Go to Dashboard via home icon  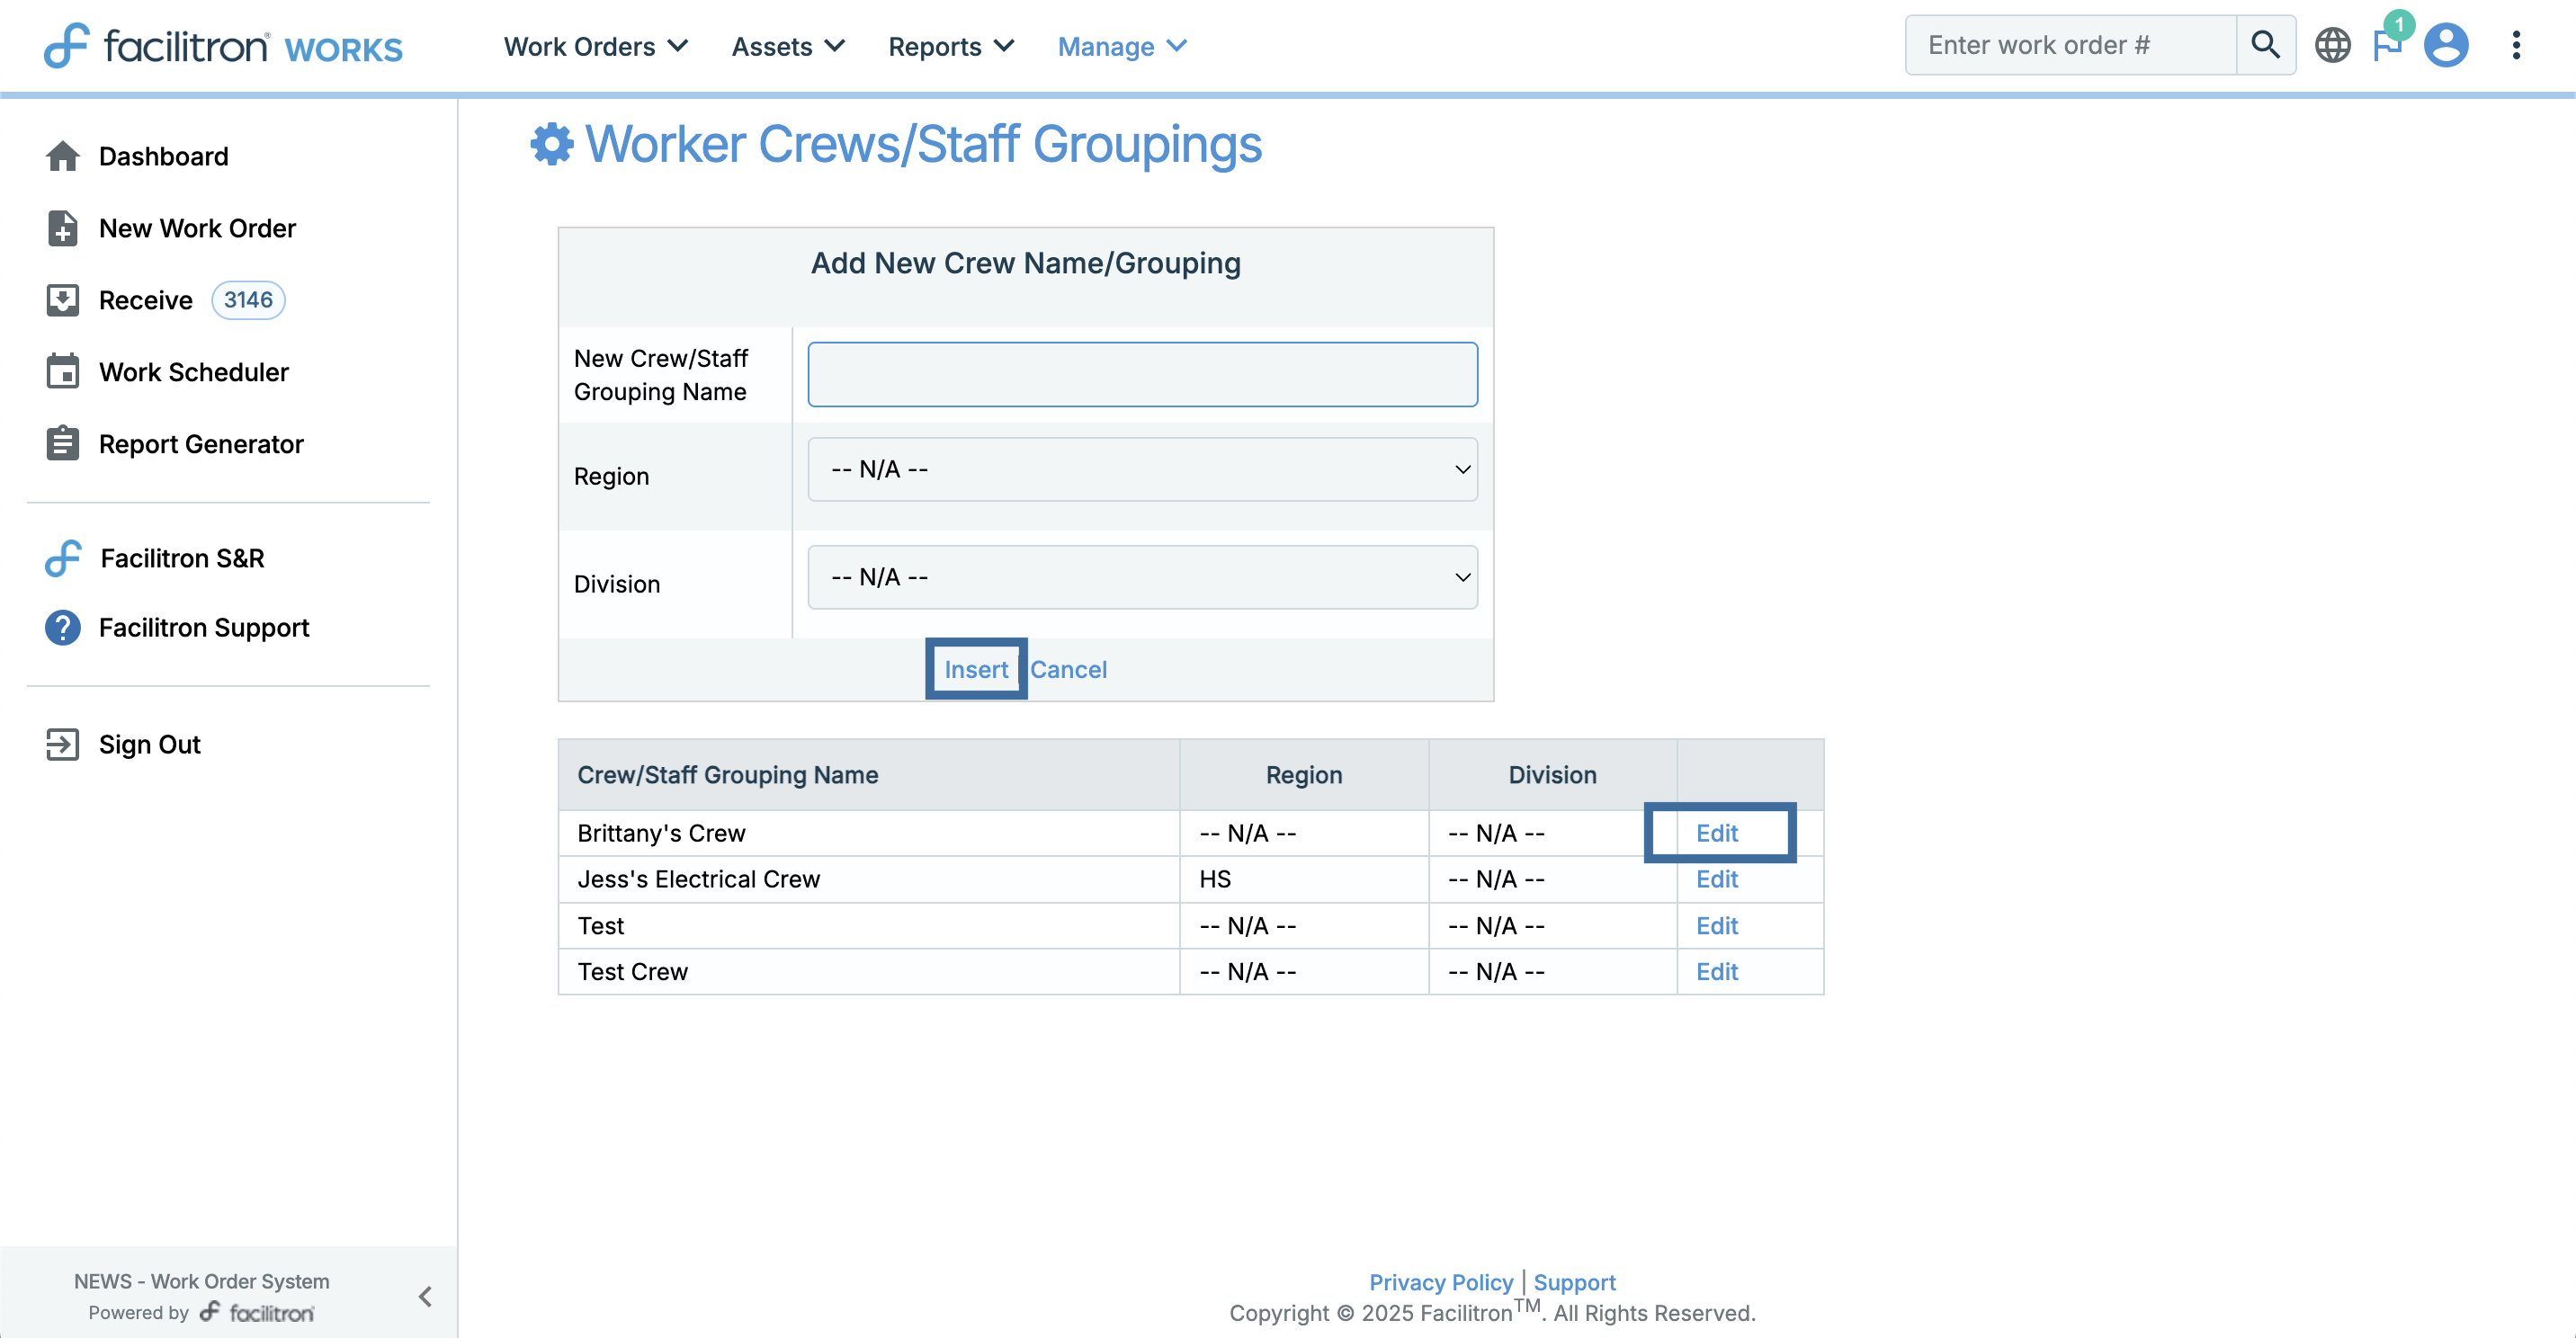(62, 156)
